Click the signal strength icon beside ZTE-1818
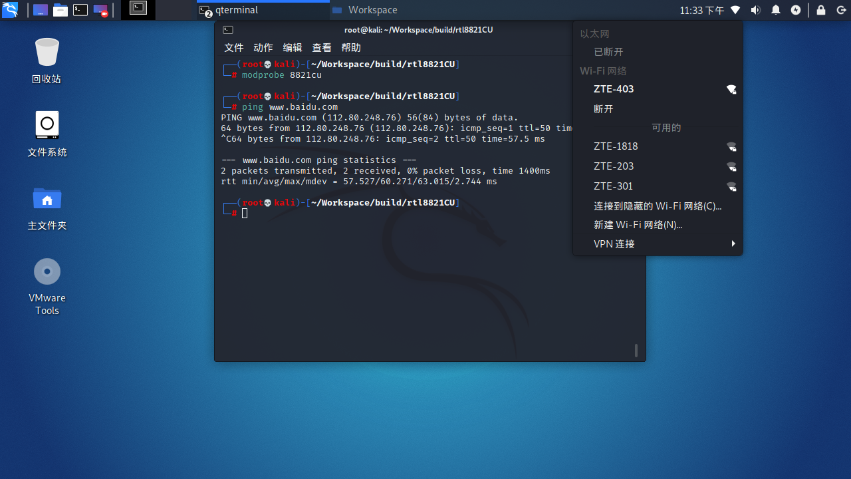The image size is (851, 479). tap(731, 146)
